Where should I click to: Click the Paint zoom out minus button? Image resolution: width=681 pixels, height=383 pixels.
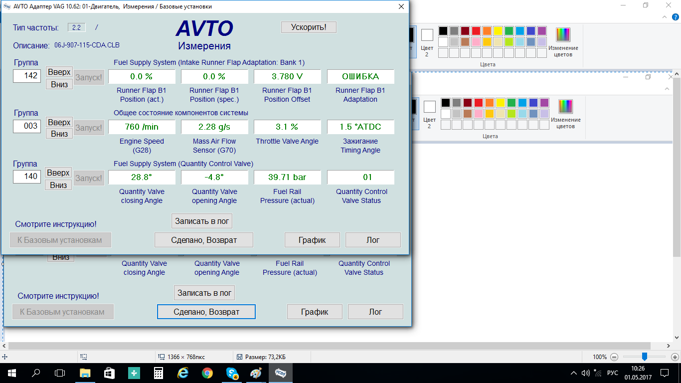[614, 357]
